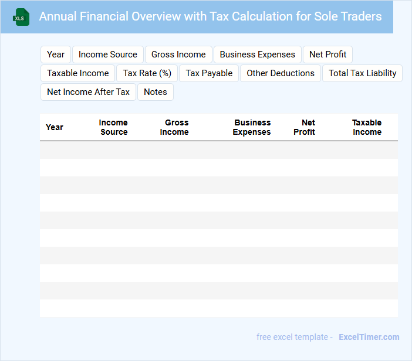Click the Gross Income column header
The image size is (412, 361).
(175, 127)
